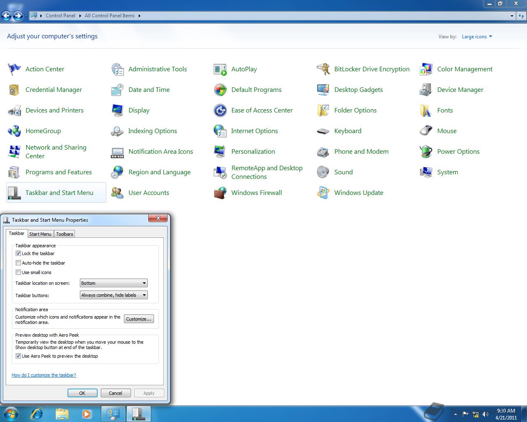527x422 pixels.
Task: Uncheck the Lock the taskbar option
Action: 18,253
